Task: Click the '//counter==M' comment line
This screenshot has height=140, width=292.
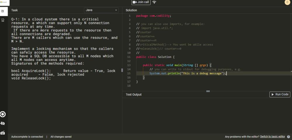Action: pyautogui.click(x=146, y=40)
